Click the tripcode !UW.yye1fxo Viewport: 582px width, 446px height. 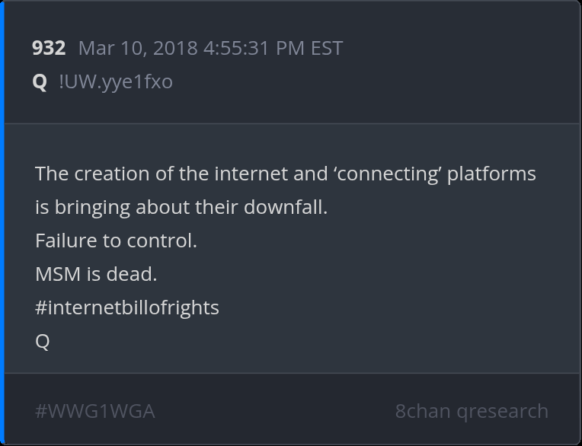(x=116, y=81)
